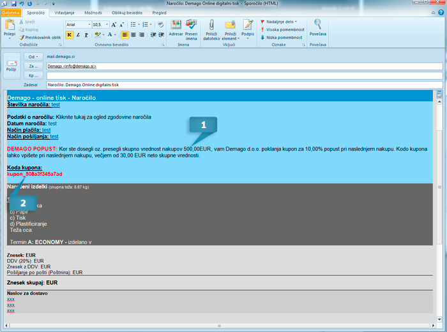Click the Za recipients button
Viewport: 447px width, 332px height.
pyautogui.click(x=33, y=66)
